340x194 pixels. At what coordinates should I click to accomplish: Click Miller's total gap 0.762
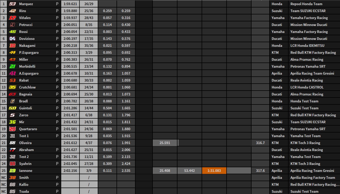pos(126,59)
